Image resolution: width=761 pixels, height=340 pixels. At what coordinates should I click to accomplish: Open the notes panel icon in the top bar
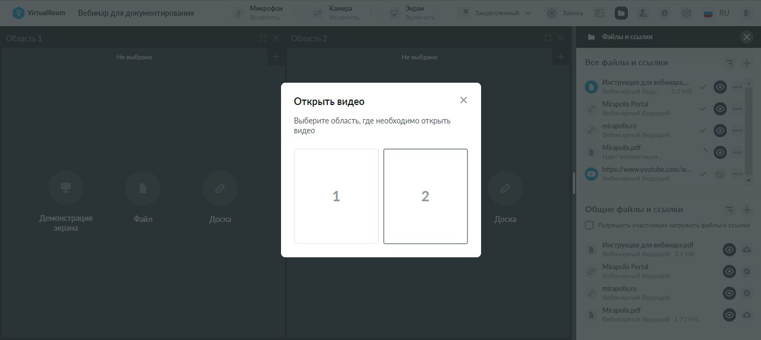600,13
